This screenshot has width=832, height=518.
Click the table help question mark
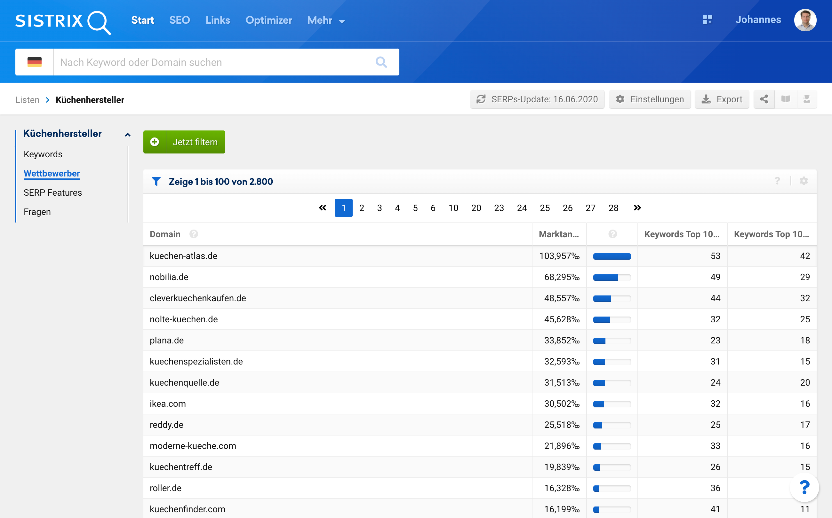pyautogui.click(x=777, y=181)
